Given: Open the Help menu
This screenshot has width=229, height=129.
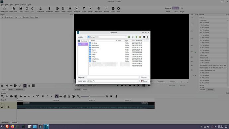Looking at the screenshot, I should [29, 5].
